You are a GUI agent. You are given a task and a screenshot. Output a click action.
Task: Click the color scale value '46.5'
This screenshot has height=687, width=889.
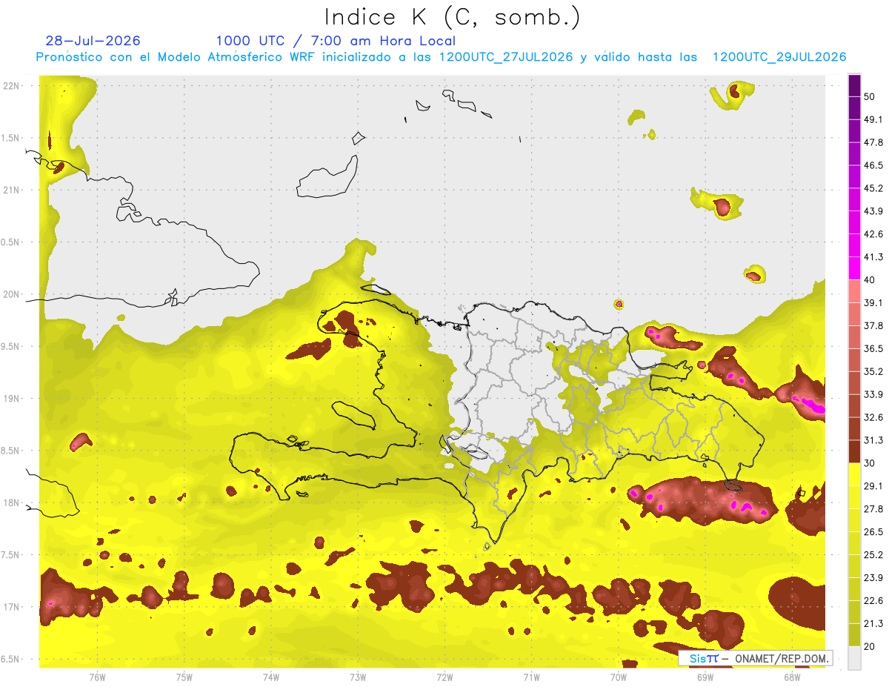pos(873,165)
